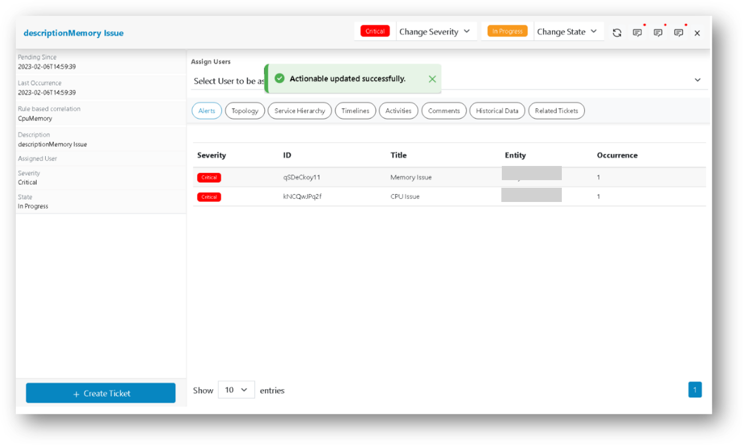744x446 pixels.
Task: Click the CpuMemory correlation value
Action: coord(35,118)
